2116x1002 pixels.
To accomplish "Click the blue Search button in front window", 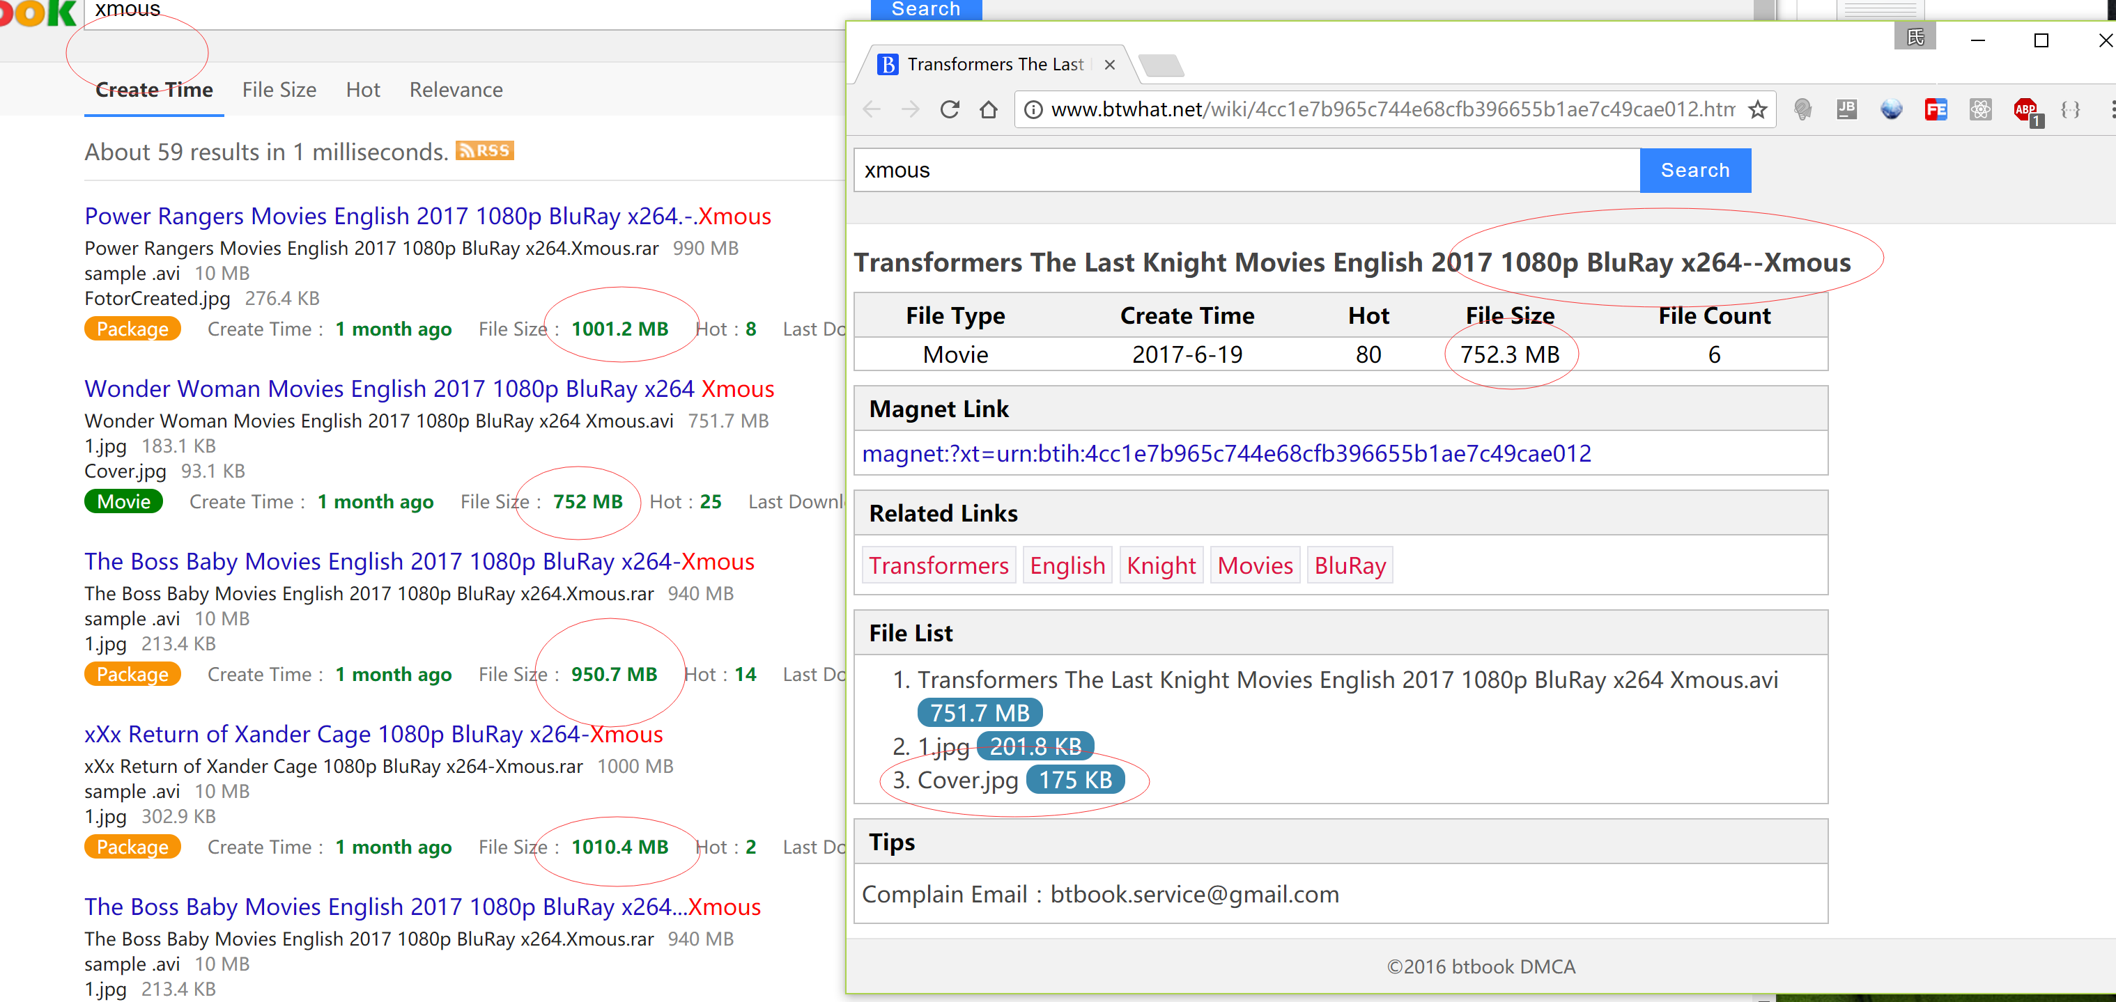I will [1694, 170].
